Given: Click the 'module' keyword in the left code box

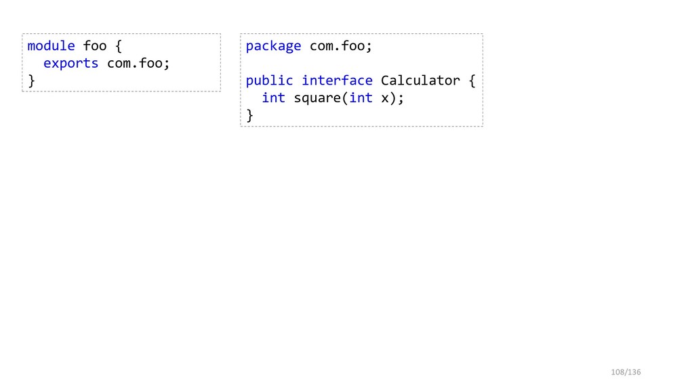Looking at the screenshot, I should (51, 45).
